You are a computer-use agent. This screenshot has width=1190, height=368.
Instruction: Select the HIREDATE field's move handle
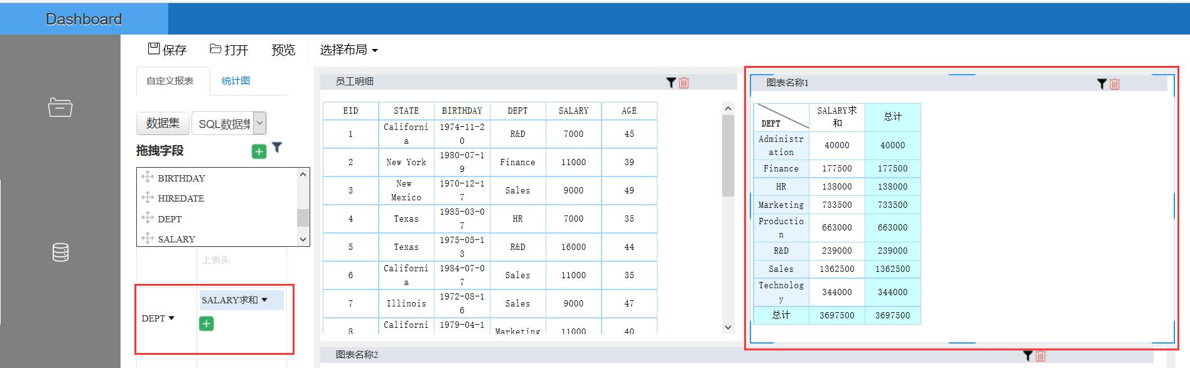(x=148, y=197)
